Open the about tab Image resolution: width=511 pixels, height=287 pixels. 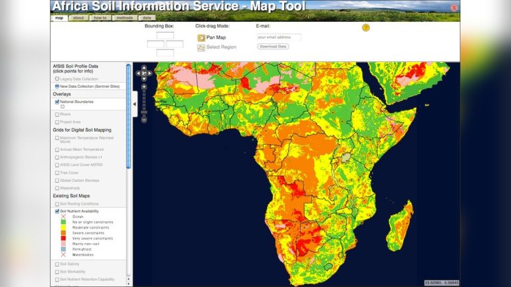[x=79, y=18]
